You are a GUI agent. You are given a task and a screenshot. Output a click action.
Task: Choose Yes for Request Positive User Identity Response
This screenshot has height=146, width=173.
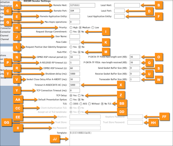click(71, 47)
